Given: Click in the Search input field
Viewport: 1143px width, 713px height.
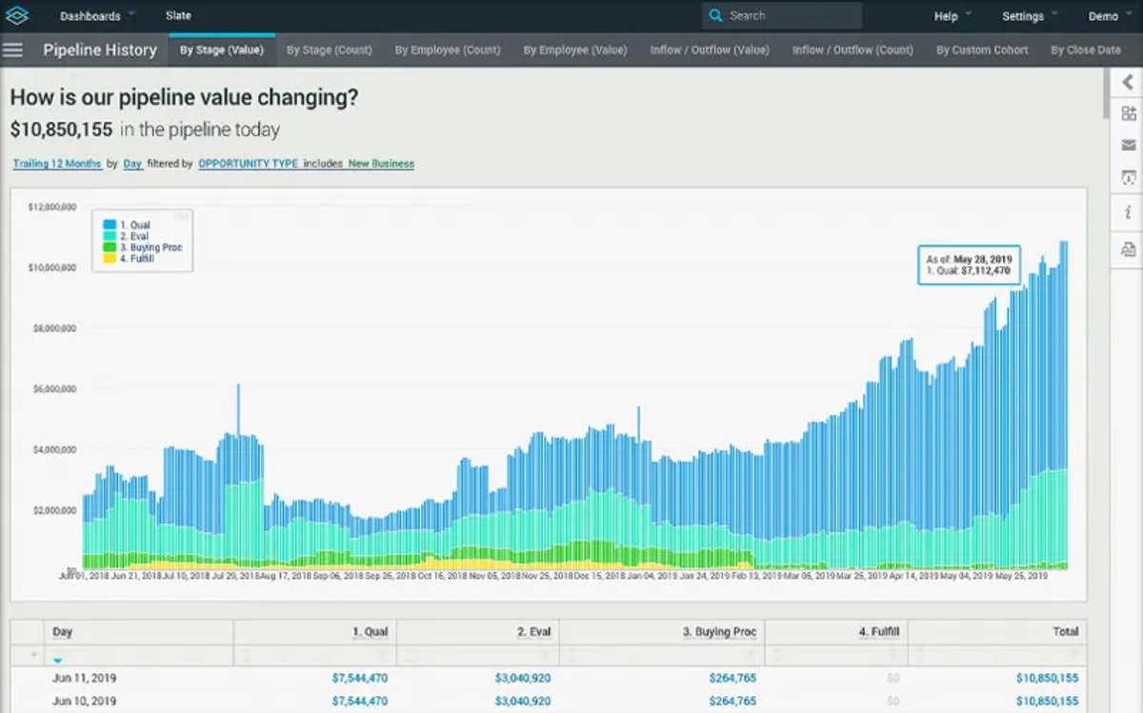Looking at the screenshot, I should click(x=791, y=15).
